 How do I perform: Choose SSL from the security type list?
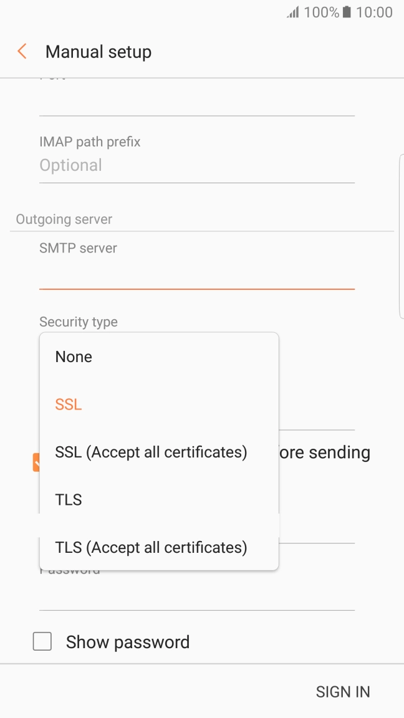(67, 404)
